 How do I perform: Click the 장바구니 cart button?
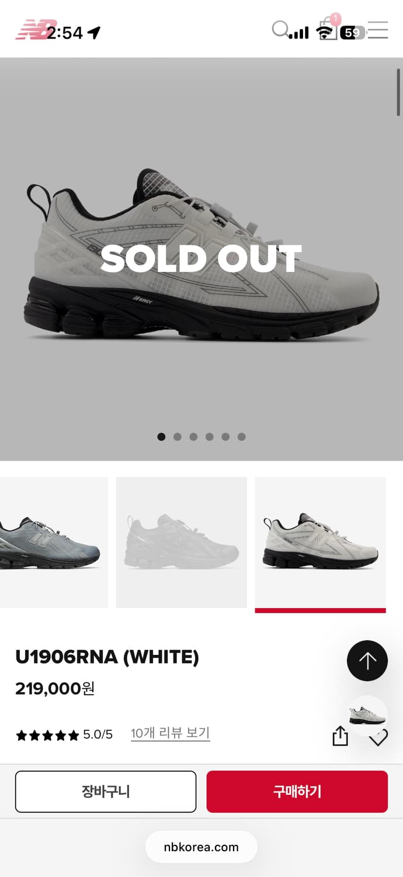(106, 792)
